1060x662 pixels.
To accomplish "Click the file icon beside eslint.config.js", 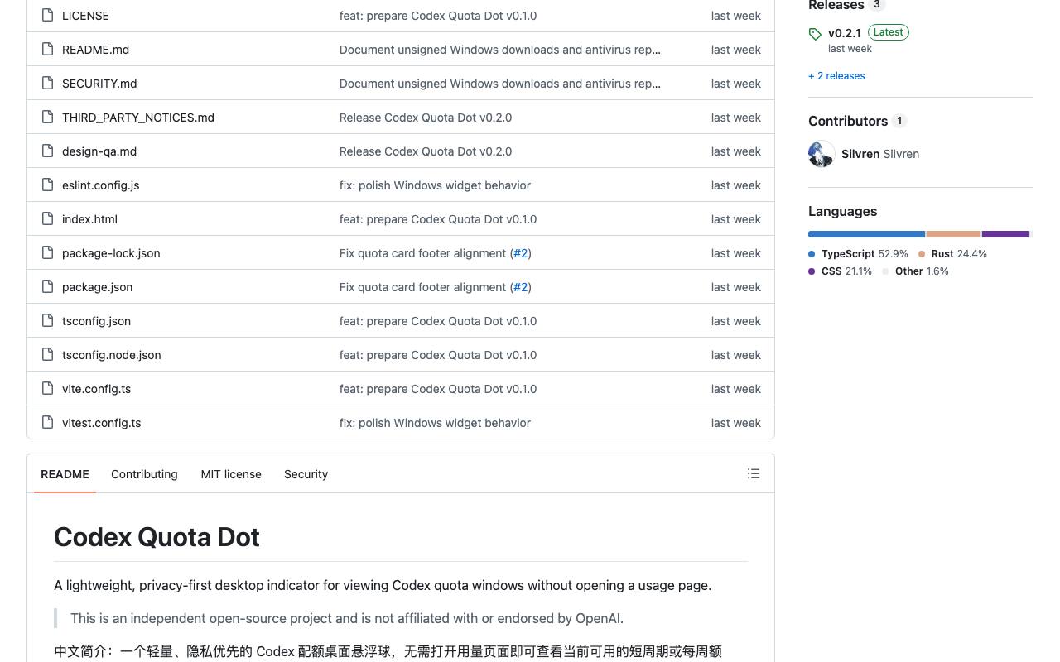I will 47,185.
